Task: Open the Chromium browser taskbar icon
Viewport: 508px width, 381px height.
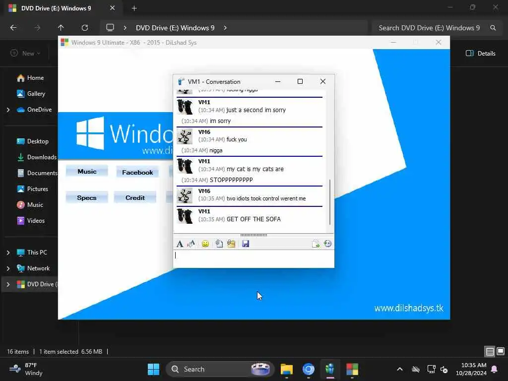Action: (x=309, y=369)
